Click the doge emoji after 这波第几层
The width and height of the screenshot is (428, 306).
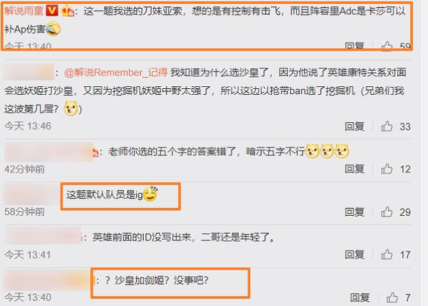[71, 108]
